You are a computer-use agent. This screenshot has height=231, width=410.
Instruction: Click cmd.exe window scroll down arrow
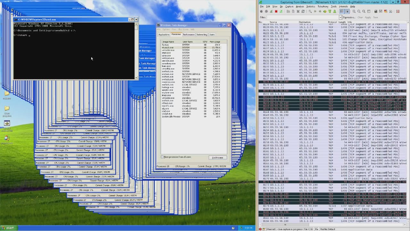[x=136, y=77]
